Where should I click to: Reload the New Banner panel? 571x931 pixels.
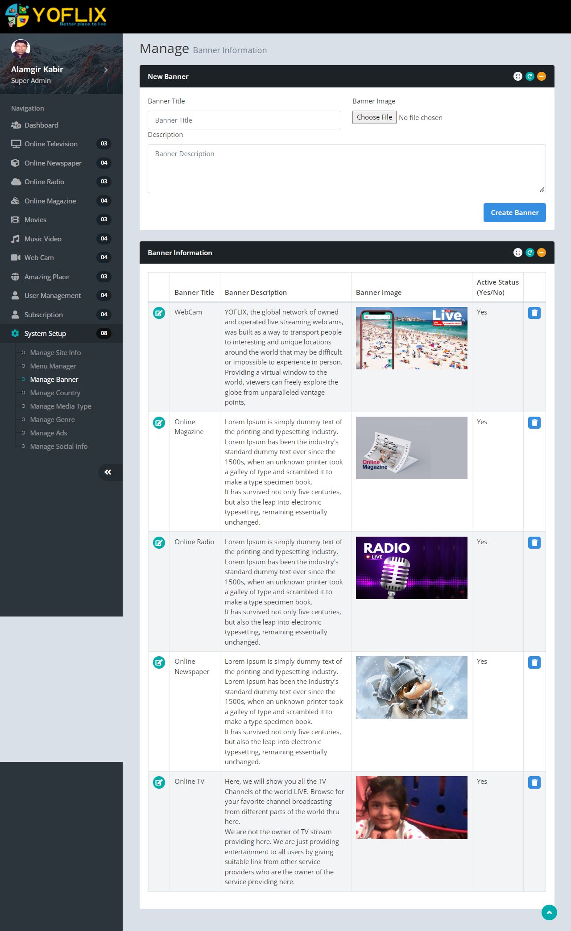(x=530, y=77)
